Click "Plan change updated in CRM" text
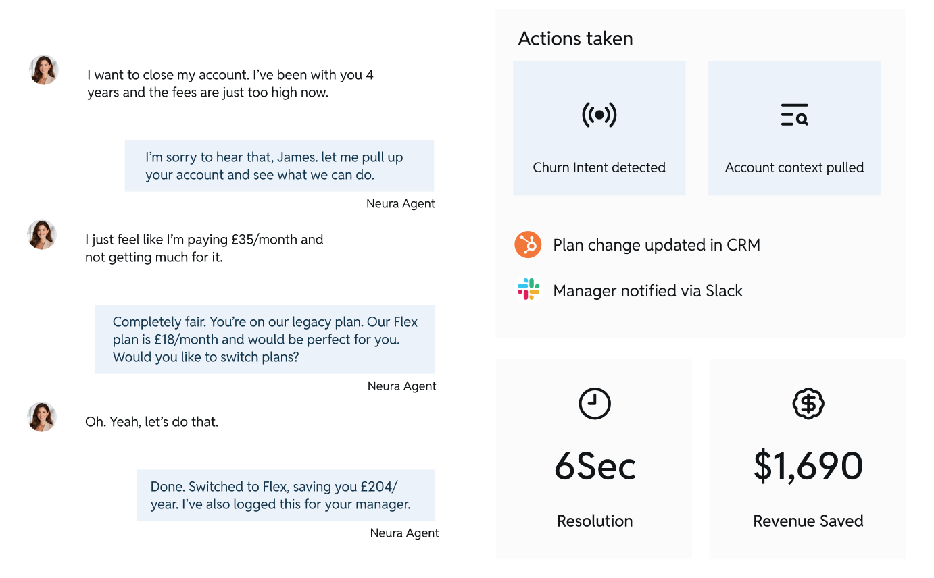 coord(656,245)
